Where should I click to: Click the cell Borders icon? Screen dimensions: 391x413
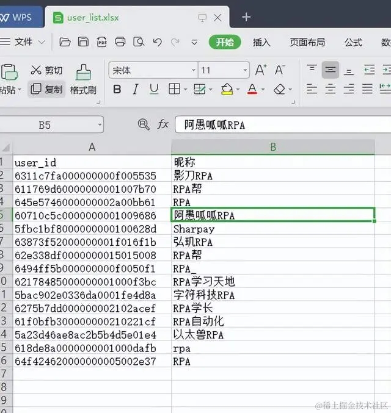[x=174, y=89]
